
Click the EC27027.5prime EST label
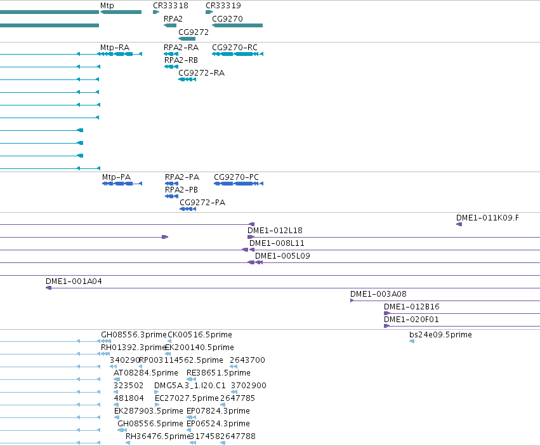[187, 399]
